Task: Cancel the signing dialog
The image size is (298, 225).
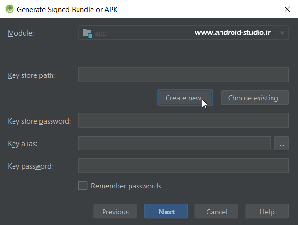Action: tap(217, 212)
